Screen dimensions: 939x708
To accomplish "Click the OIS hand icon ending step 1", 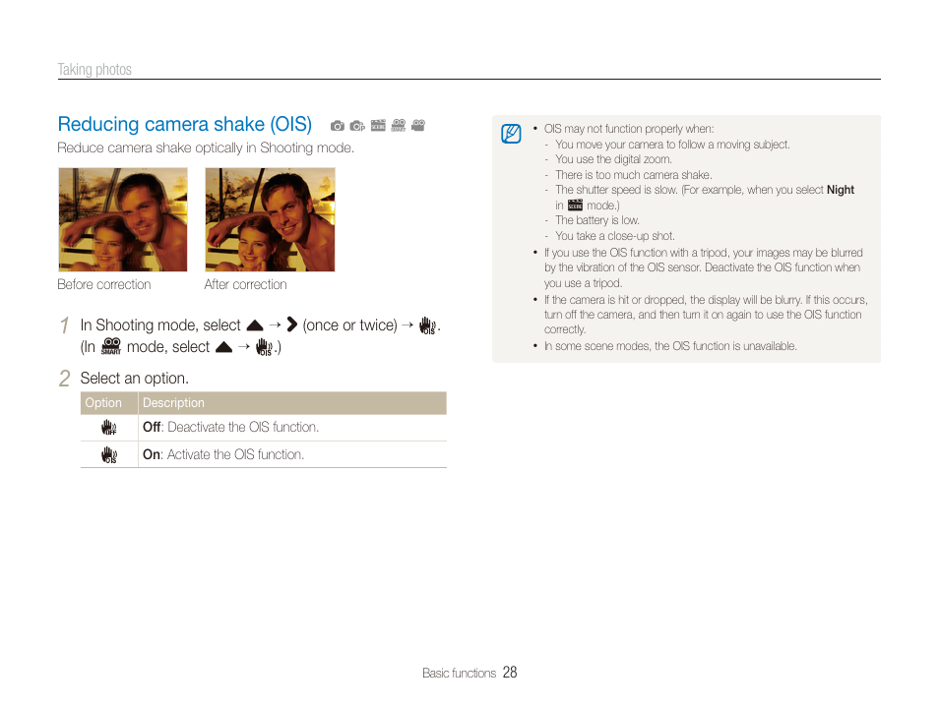I will [x=427, y=325].
